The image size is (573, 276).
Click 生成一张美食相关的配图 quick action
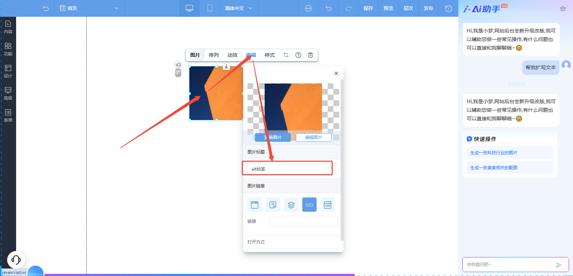(510, 167)
